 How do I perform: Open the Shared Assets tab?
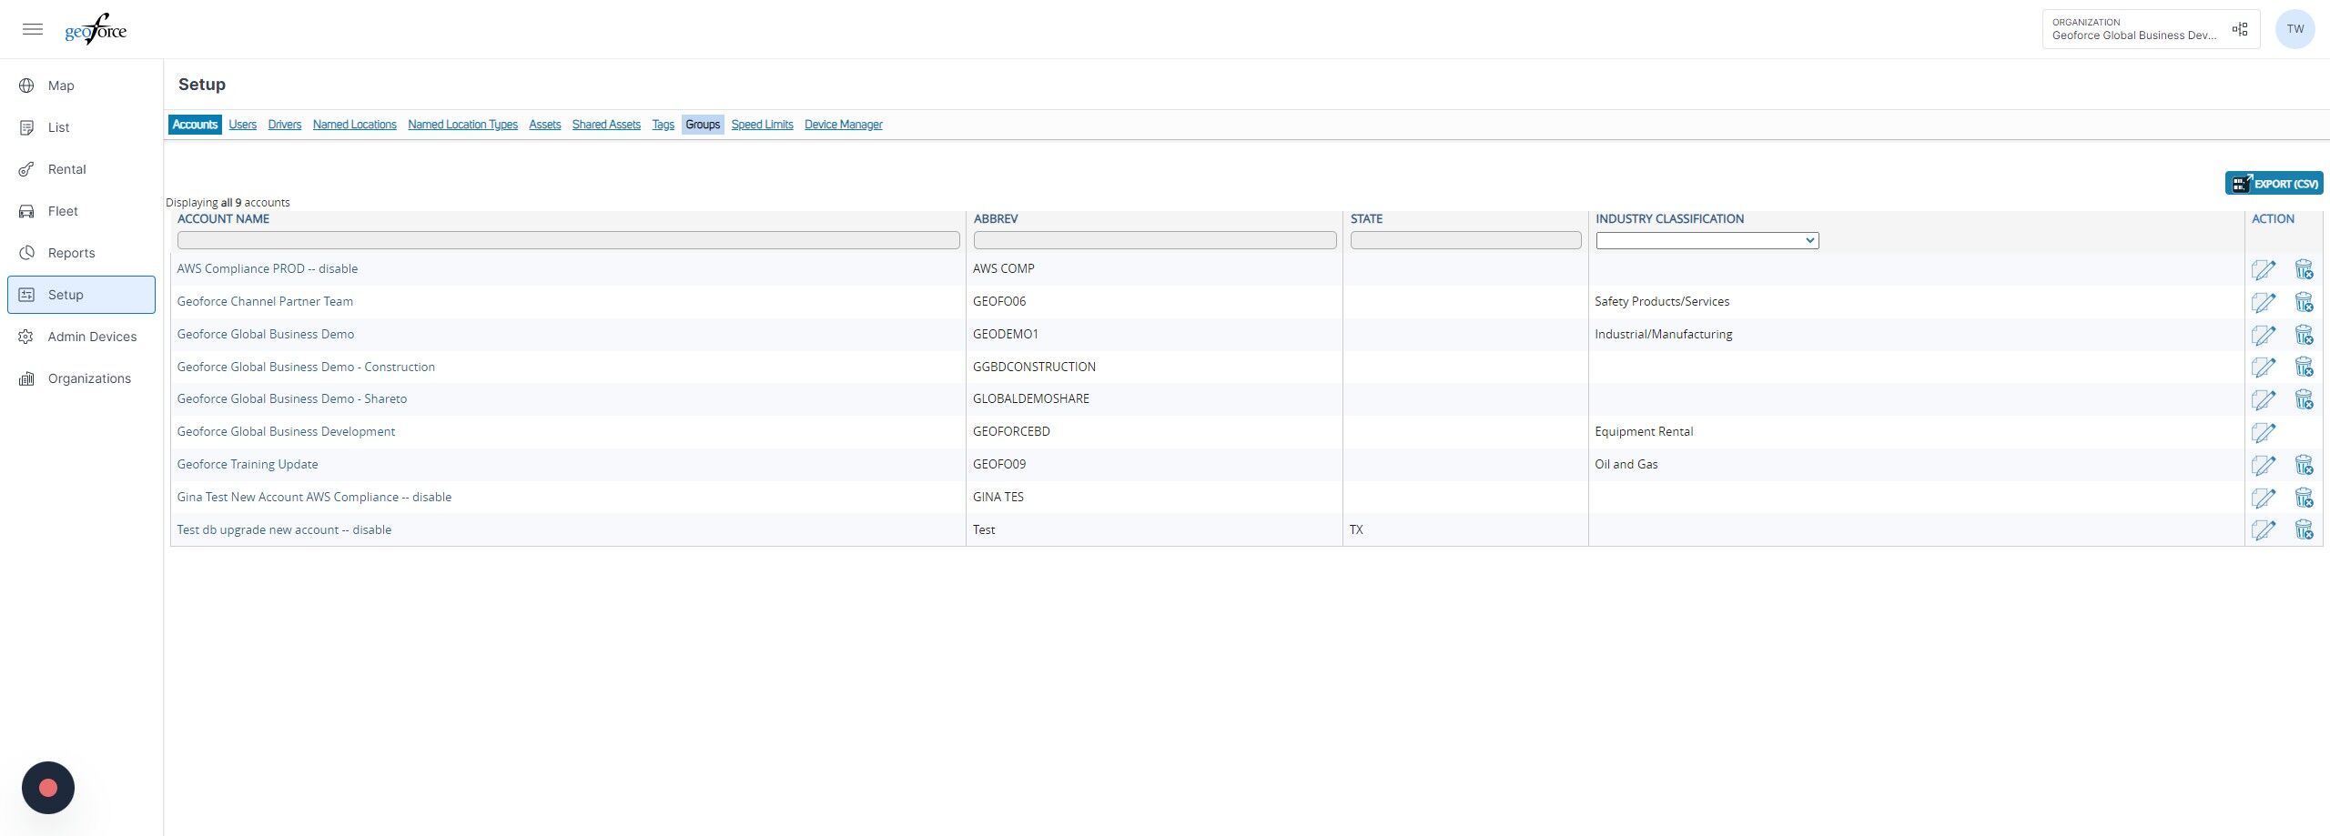click(606, 125)
